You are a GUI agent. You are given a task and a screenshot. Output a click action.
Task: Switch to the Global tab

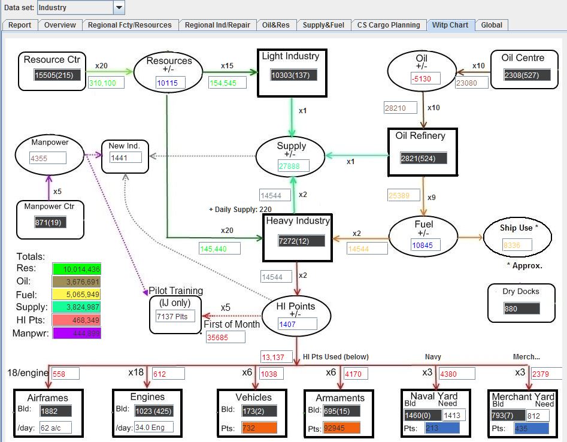coord(492,25)
